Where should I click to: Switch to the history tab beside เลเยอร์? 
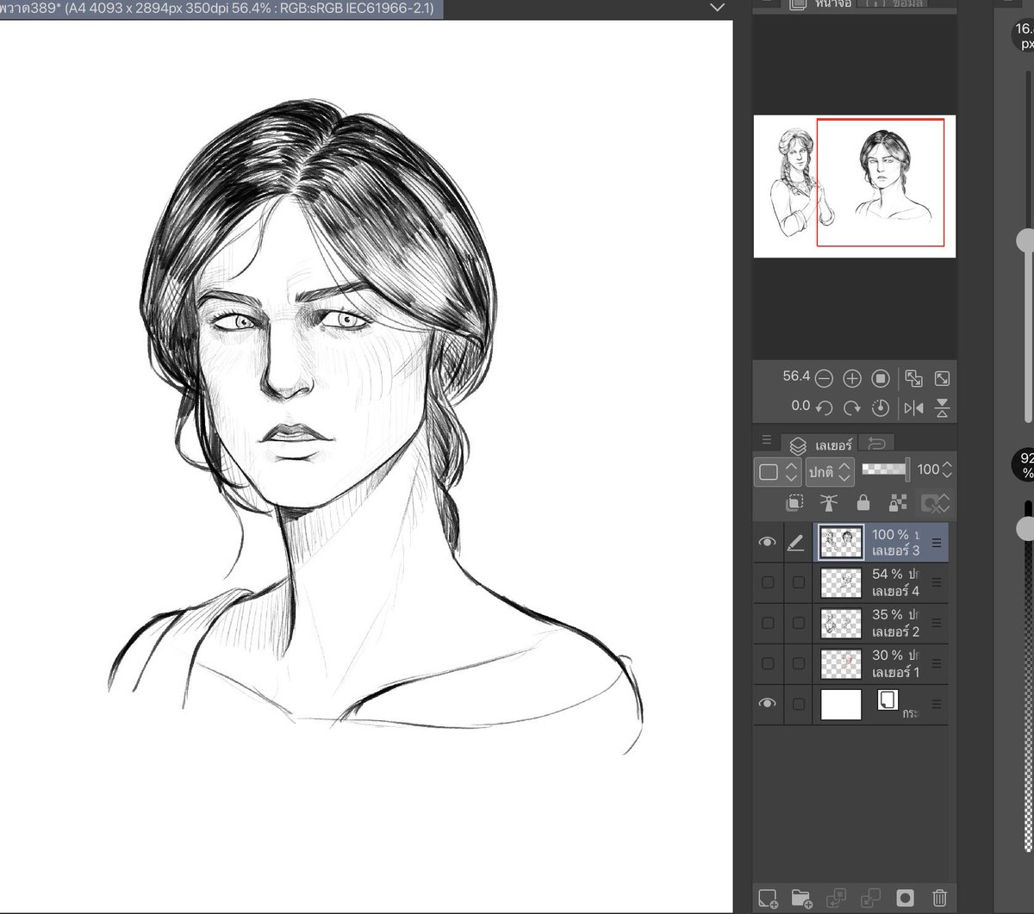pyautogui.click(x=877, y=444)
